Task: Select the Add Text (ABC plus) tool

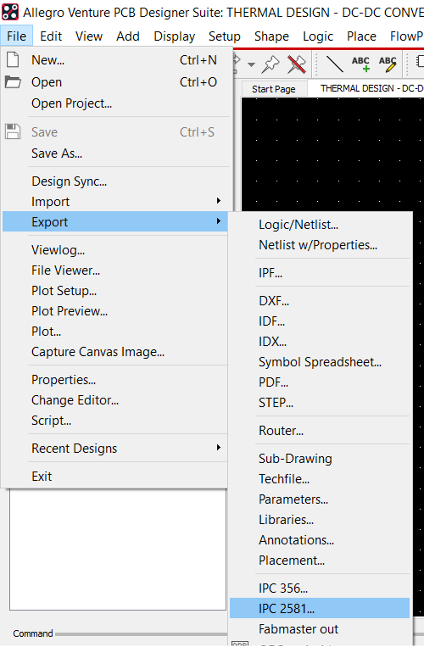Action: (361, 65)
